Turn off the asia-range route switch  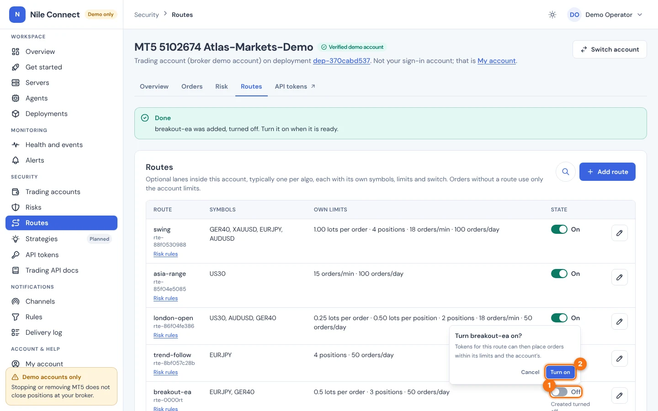tap(559, 274)
